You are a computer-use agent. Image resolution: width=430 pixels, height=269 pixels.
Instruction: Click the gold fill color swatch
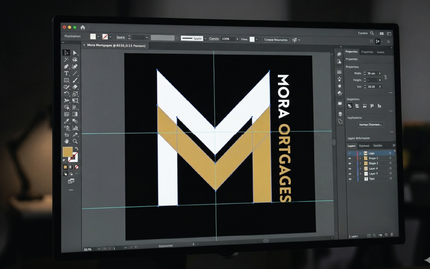point(68,152)
